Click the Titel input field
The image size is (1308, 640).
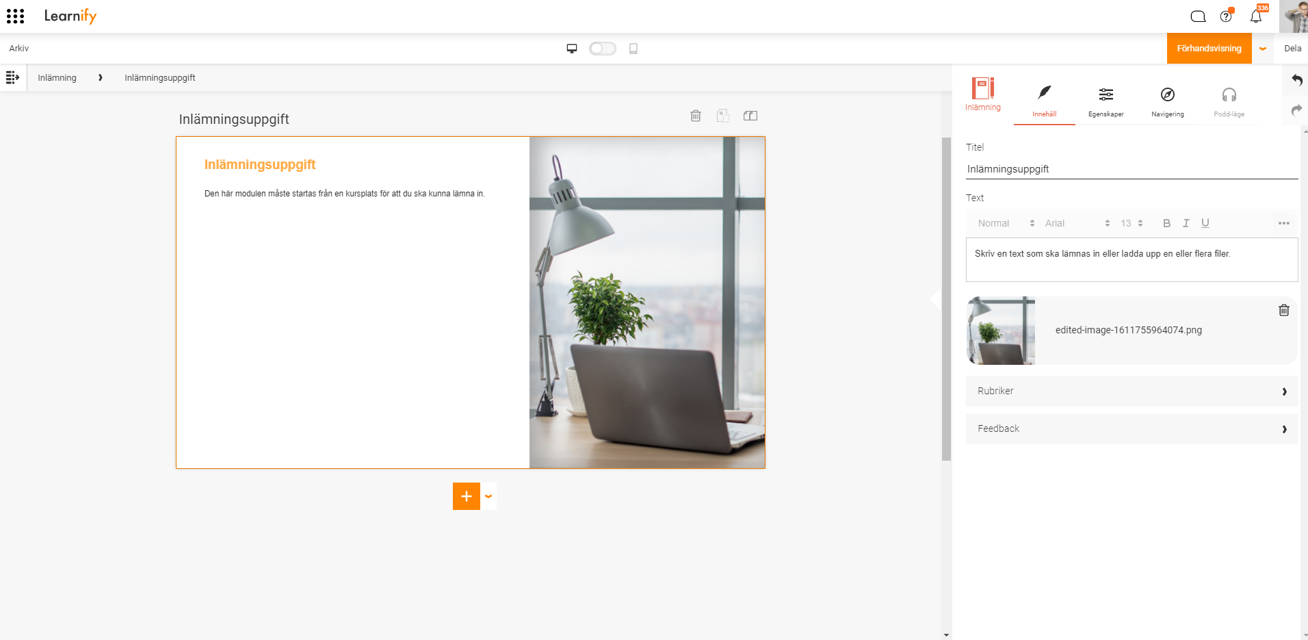click(x=1132, y=169)
